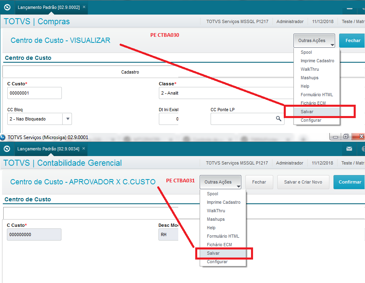Click TOTVS logo icon in Compras window
Image resolution: width=365 pixels, height=283 pixels.
click(7, 7)
